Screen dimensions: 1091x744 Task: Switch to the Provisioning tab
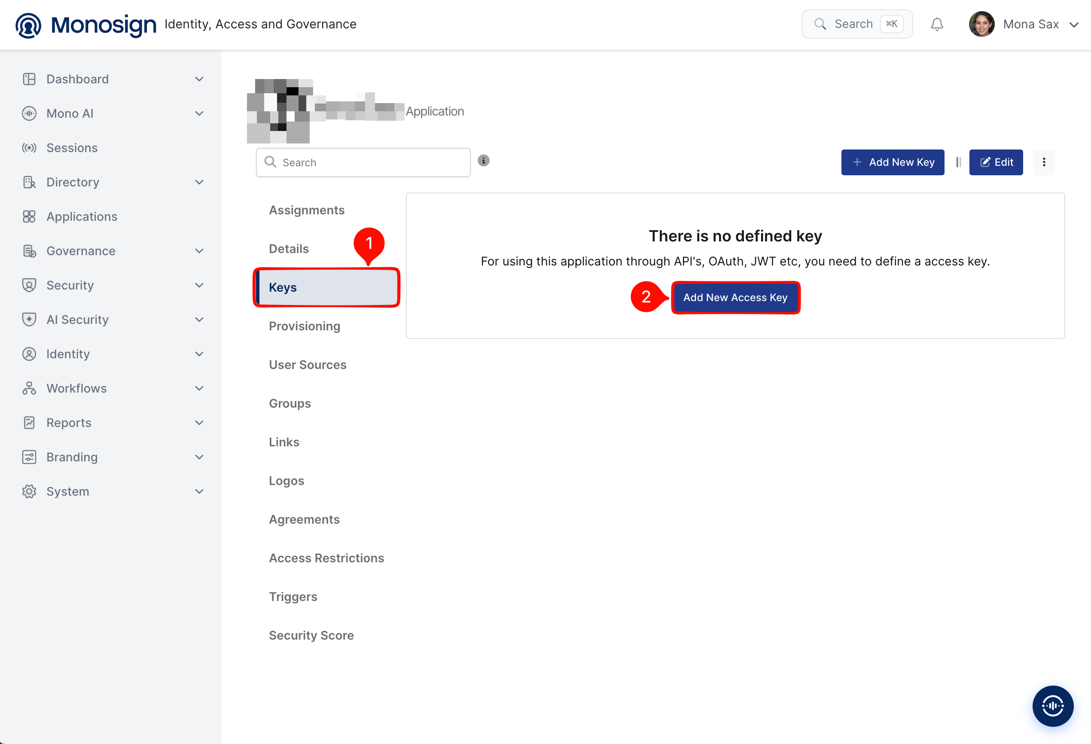click(x=304, y=326)
